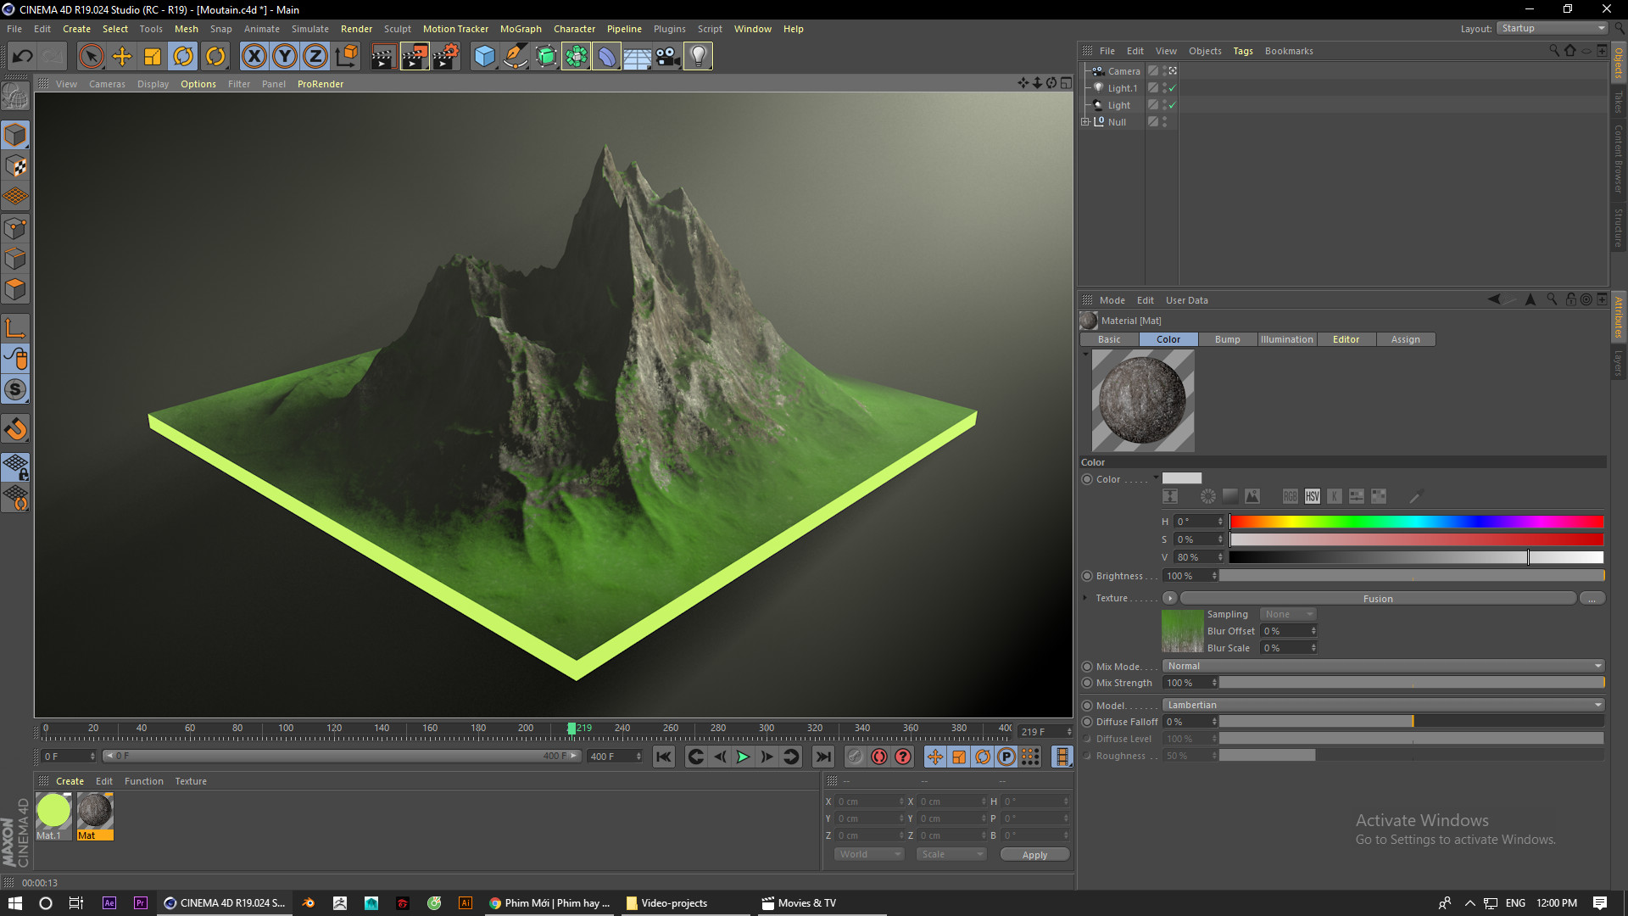Screen dimensions: 1628x916
Task: Click the Fusion texture button
Action: tap(1377, 598)
